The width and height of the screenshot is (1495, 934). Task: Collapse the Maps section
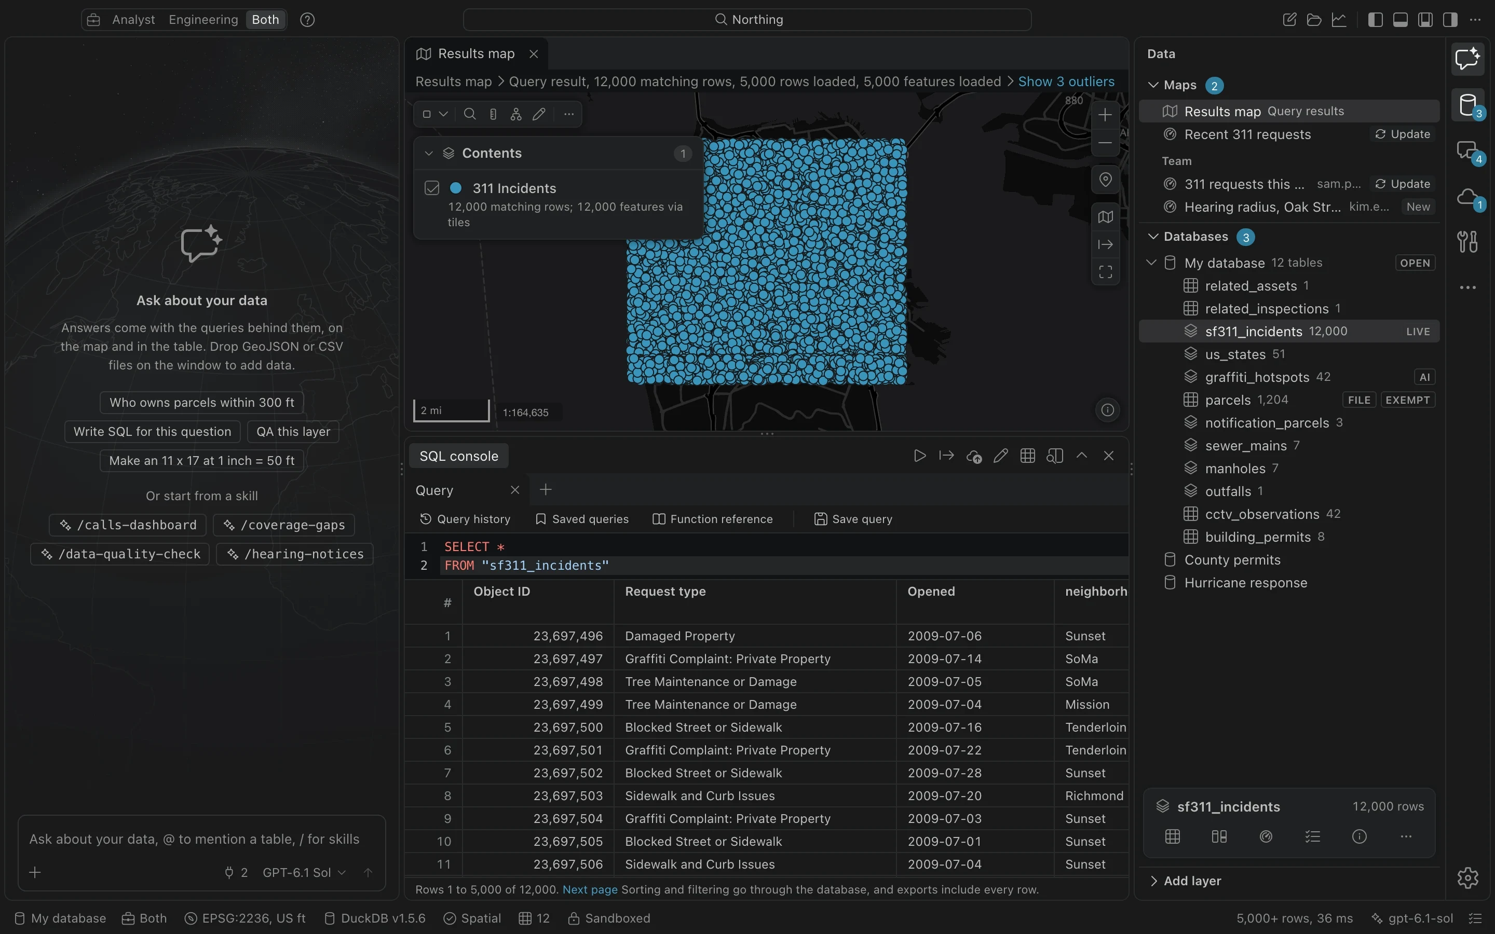pyautogui.click(x=1153, y=85)
